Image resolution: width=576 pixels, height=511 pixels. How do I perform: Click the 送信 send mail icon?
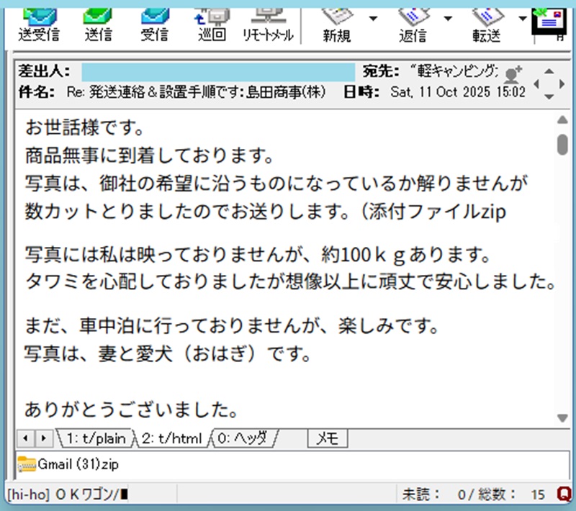pos(94,22)
